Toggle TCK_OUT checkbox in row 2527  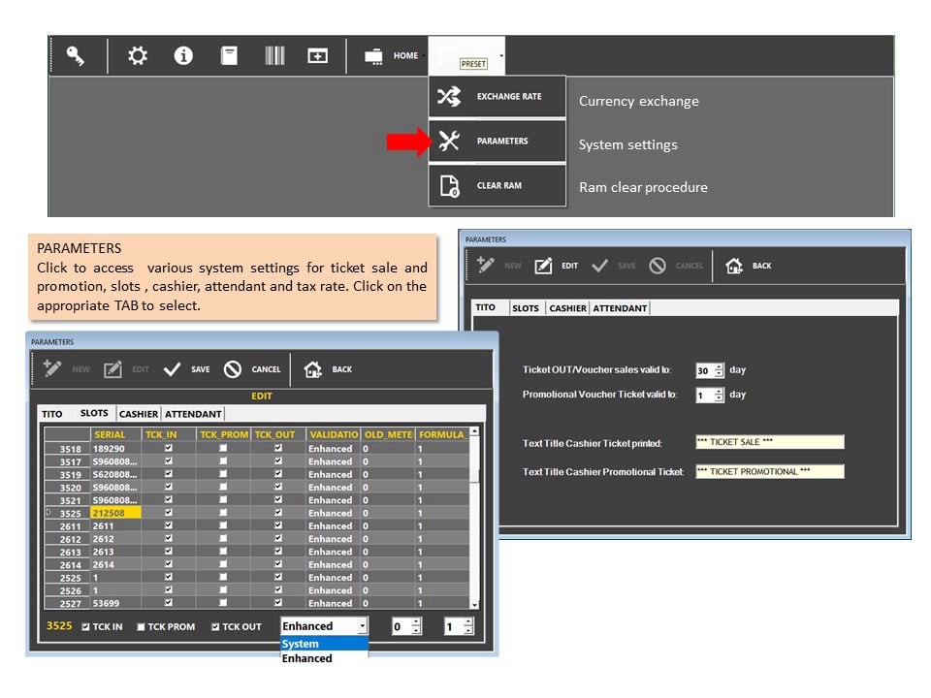coord(278,602)
